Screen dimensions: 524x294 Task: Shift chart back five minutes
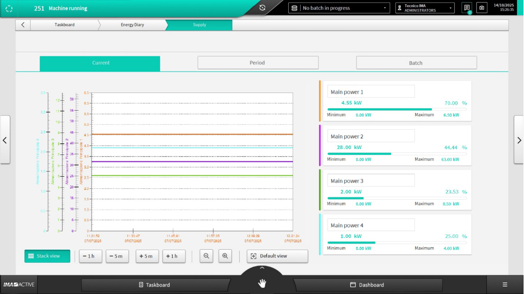click(x=117, y=256)
